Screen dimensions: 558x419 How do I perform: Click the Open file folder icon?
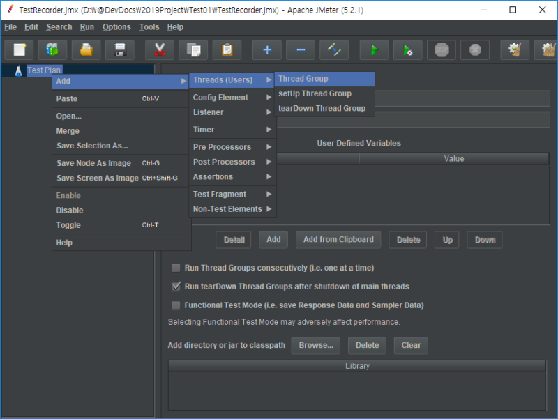click(x=86, y=49)
